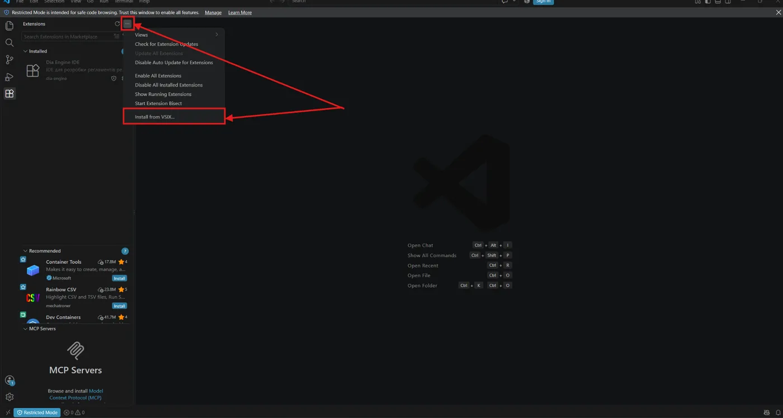Click the Manage link in Restricted Mode banner
This screenshot has height=418, width=783.
click(x=213, y=12)
